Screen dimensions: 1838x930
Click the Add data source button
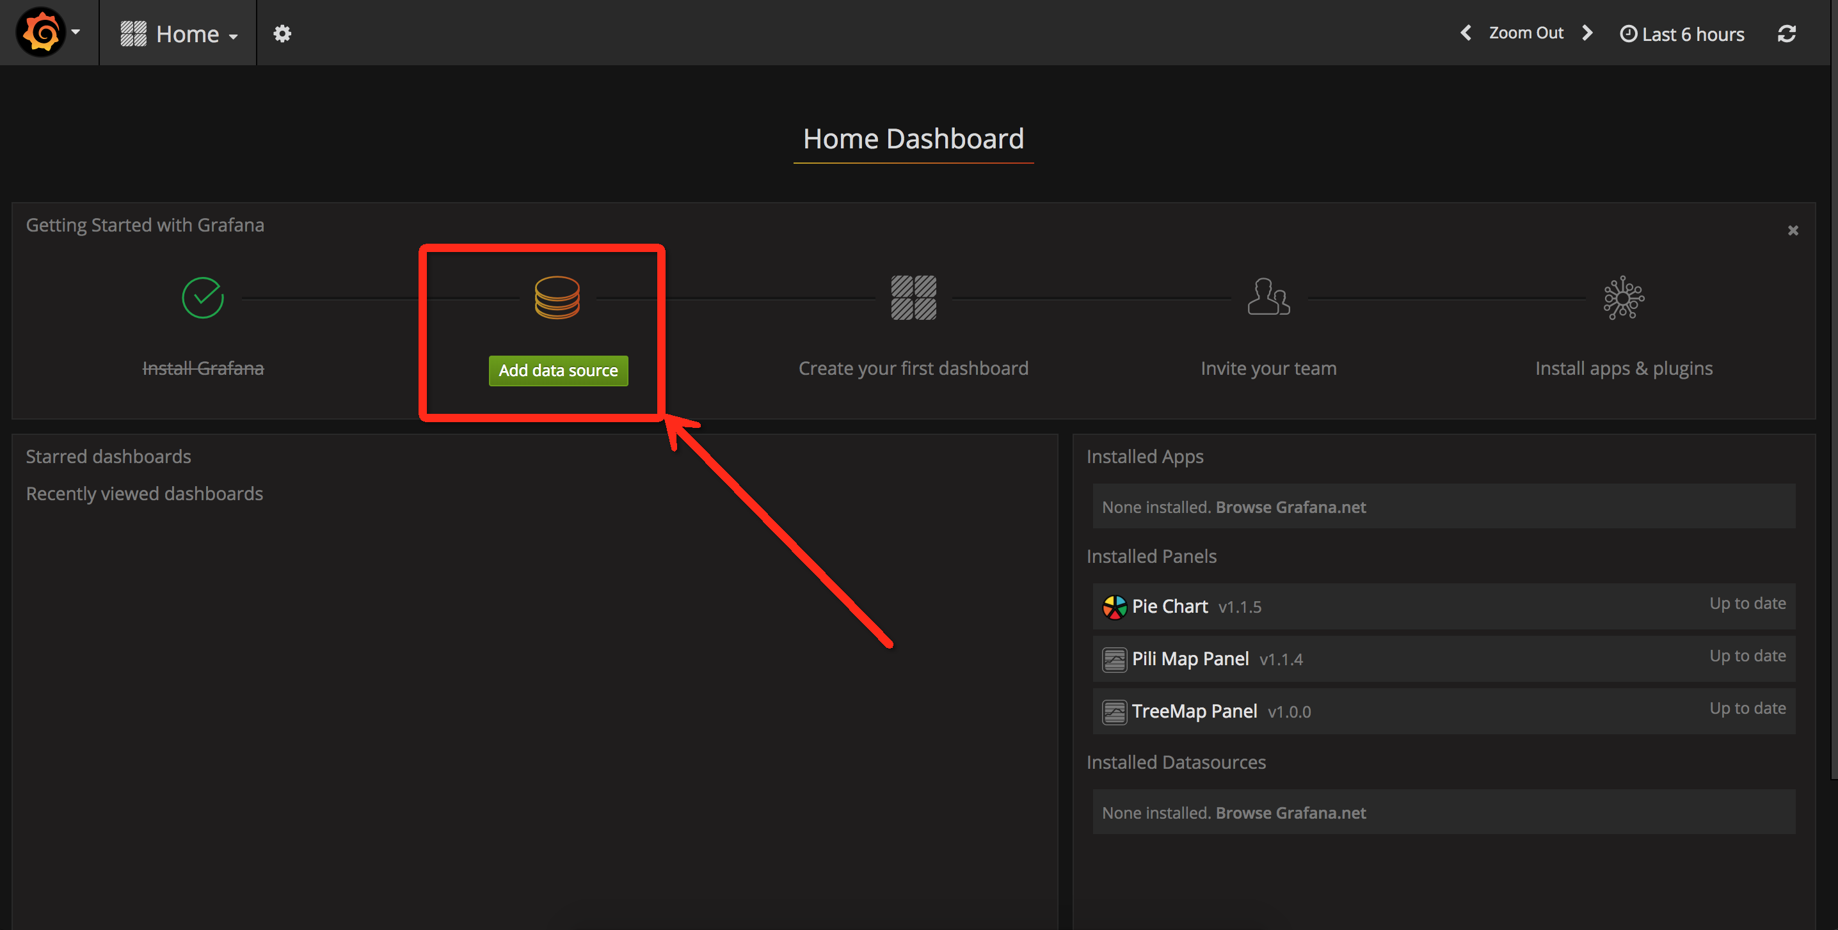558,371
